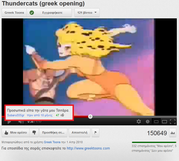Open the Subaru555gr commenter profile
Screen dimensions: 179x161
tap(16, 115)
